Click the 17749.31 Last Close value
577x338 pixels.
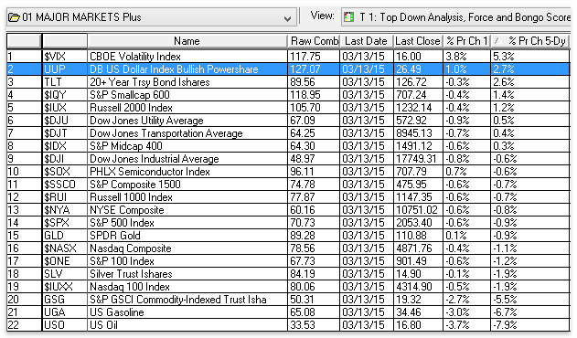(416, 159)
